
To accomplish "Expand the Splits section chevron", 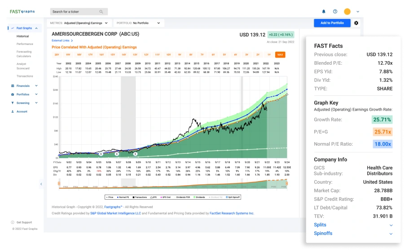I will pos(391,225).
